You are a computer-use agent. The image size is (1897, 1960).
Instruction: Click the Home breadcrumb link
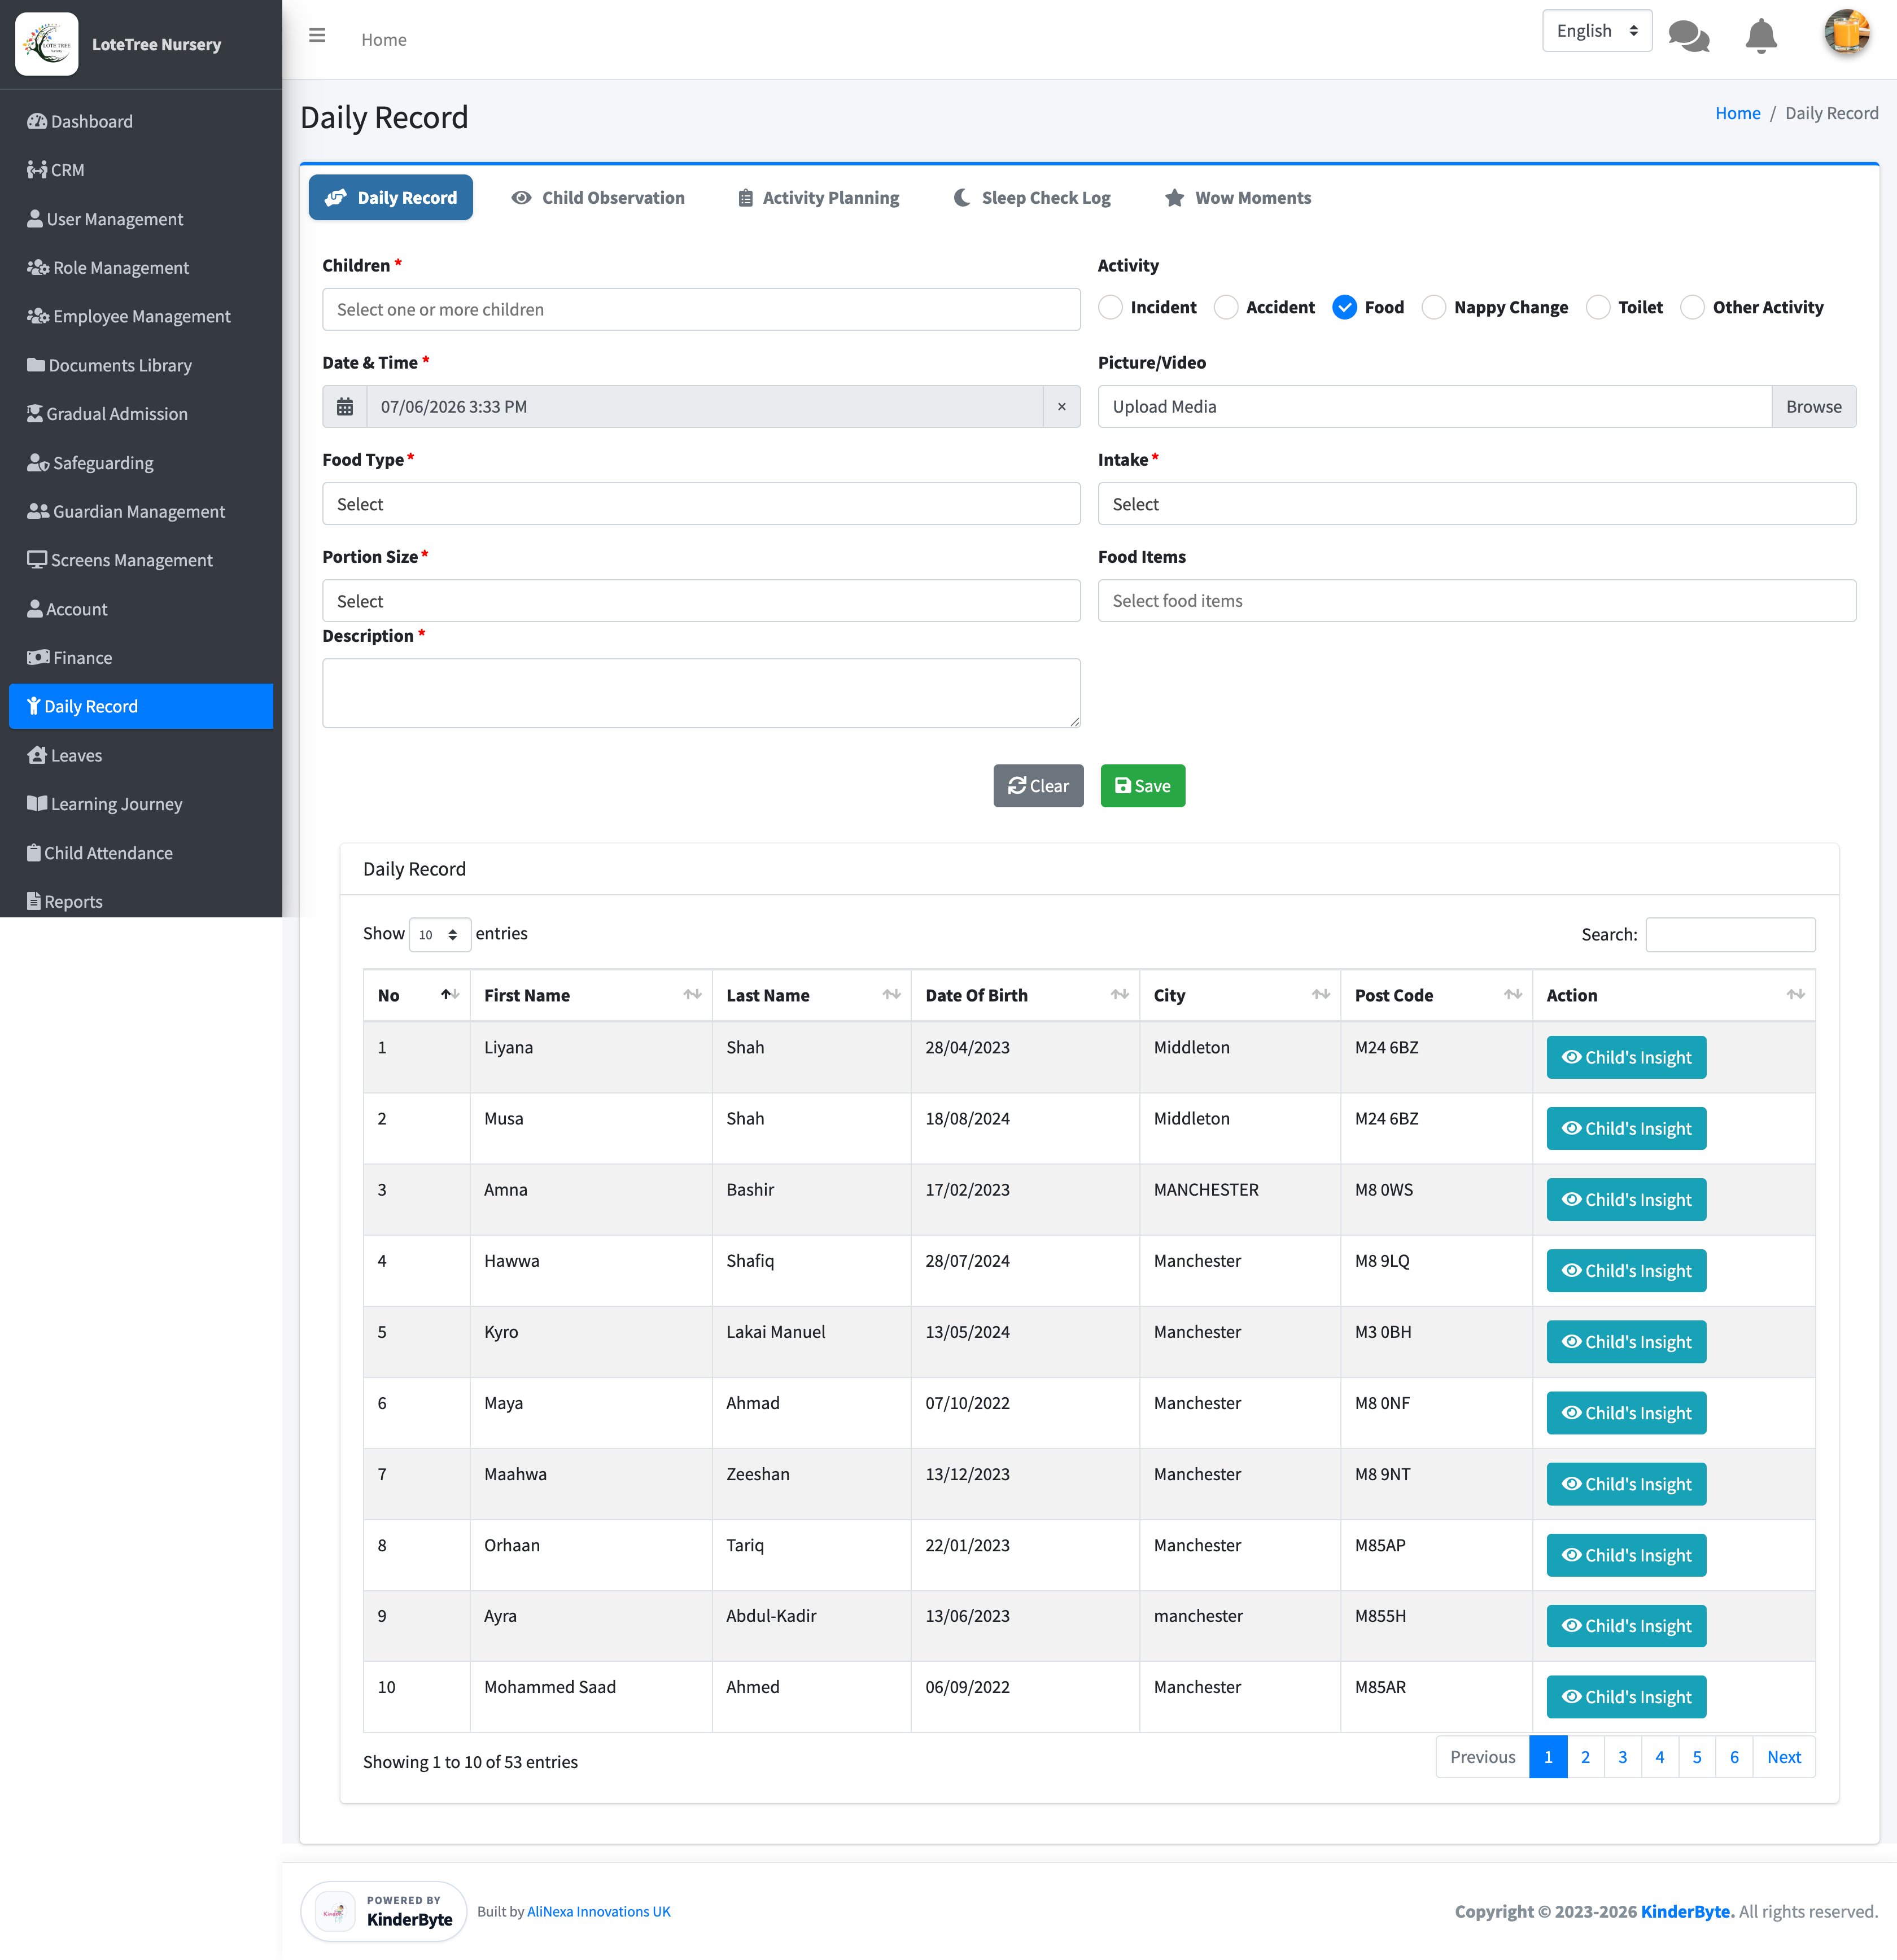click(x=1737, y=113)
